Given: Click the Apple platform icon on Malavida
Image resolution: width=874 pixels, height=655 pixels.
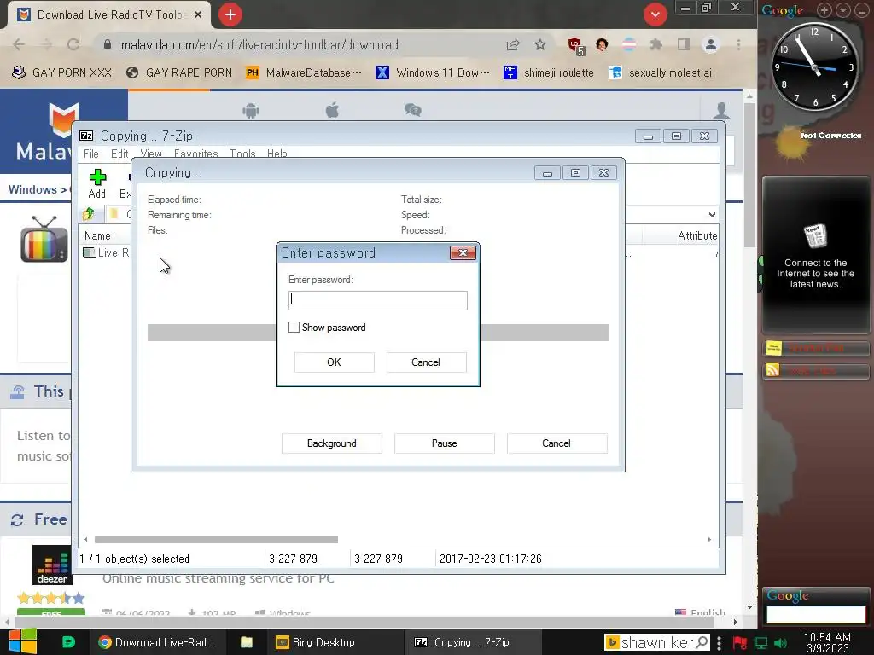Looking at the screenshot, I should (332, 110).
